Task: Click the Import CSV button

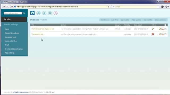Action: (148, 20)
